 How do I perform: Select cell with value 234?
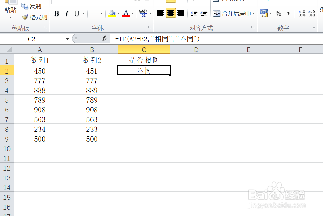tap(40, 129)
